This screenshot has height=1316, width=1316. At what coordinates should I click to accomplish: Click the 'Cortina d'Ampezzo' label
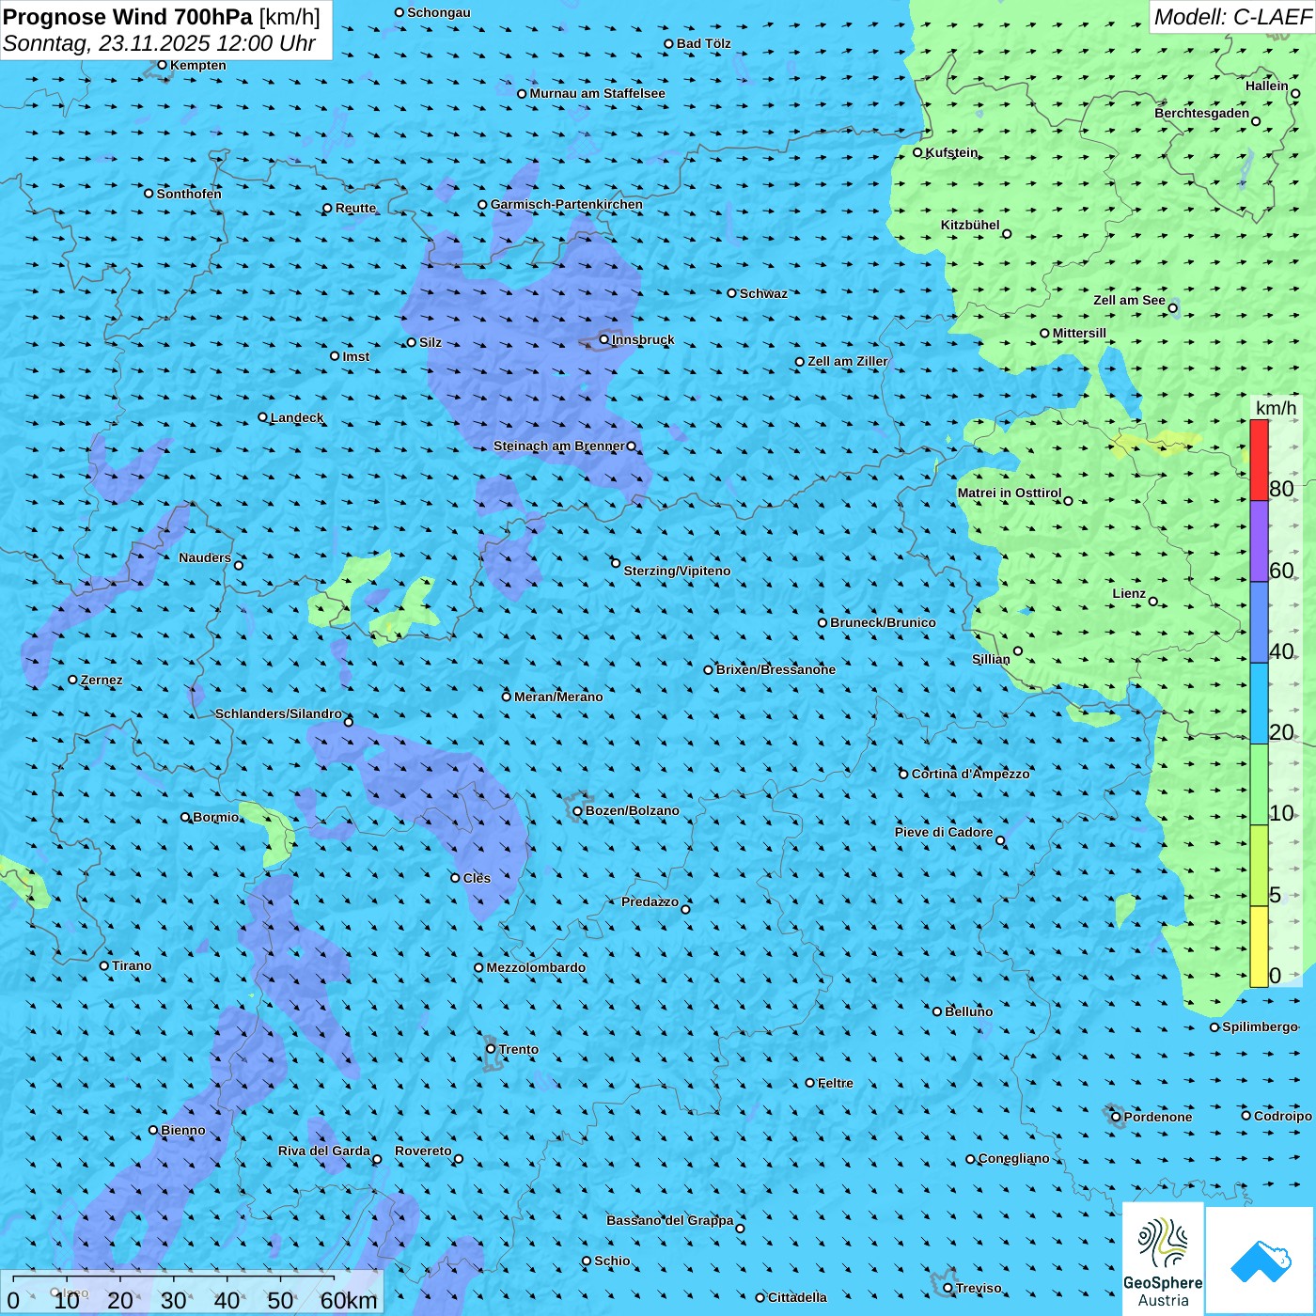pyautogui.click(x=970, y=774)
